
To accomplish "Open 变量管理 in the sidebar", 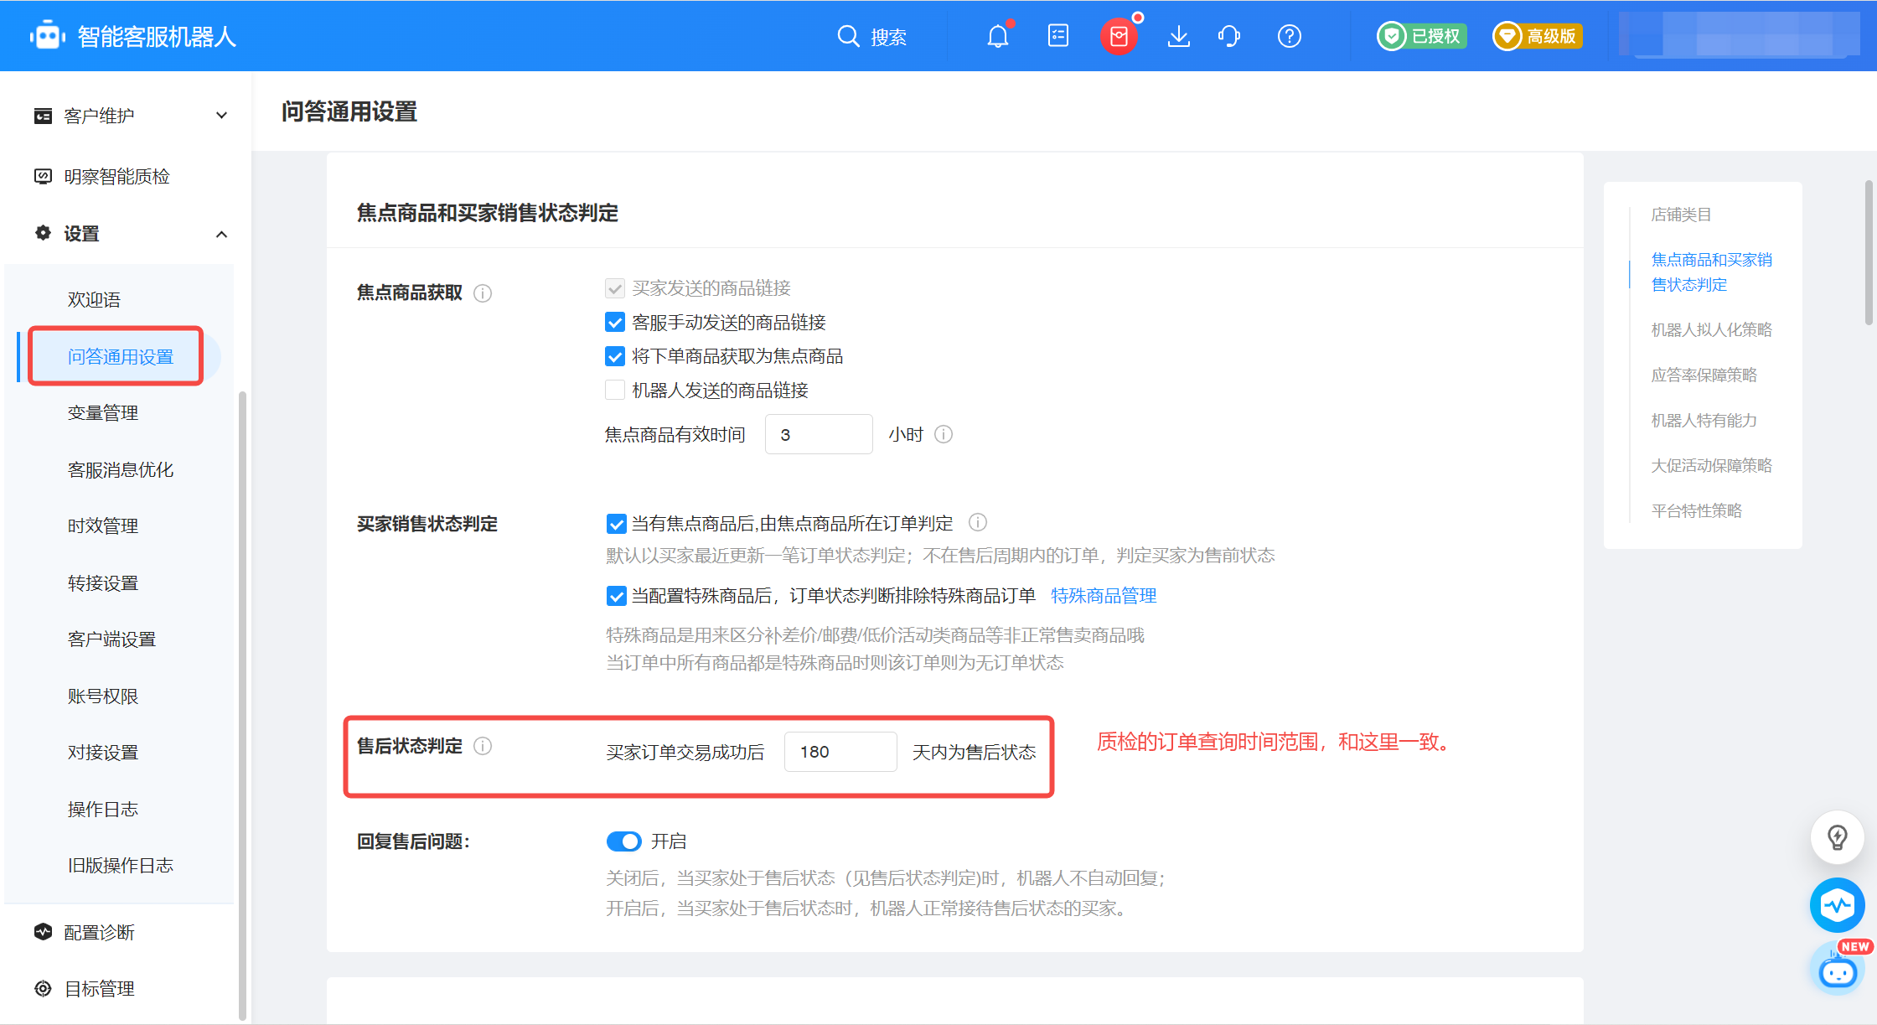I will 103,413.
